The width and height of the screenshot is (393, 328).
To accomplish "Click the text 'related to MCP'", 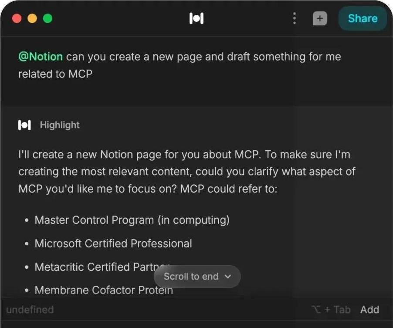I will (55, 74).
